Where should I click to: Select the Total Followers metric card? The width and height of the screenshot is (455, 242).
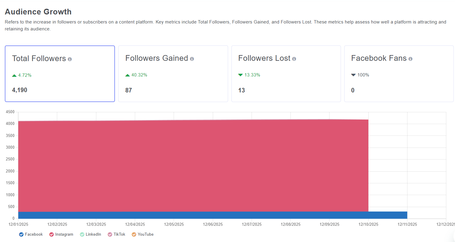[60, 74]
